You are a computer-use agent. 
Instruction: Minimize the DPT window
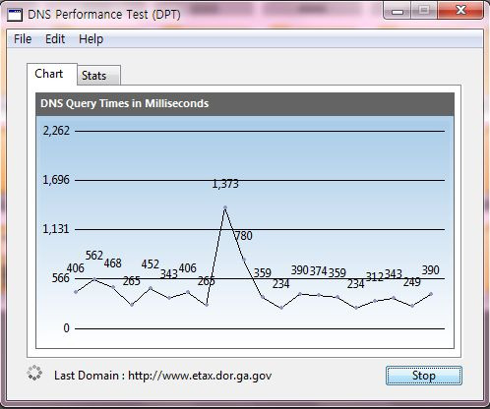tap(398, 11)
